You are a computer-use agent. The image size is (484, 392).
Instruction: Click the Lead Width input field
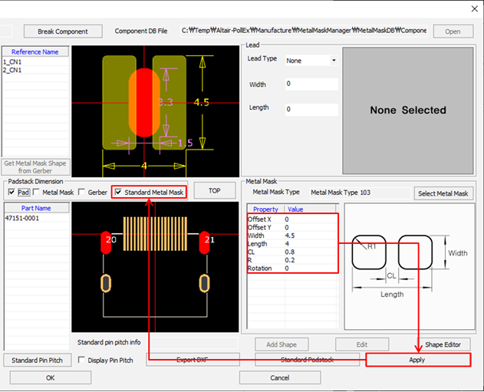(310, 84)
